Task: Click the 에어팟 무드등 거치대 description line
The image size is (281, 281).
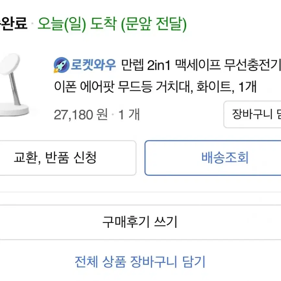Action: pyautogui.click(x=135, y=87)
